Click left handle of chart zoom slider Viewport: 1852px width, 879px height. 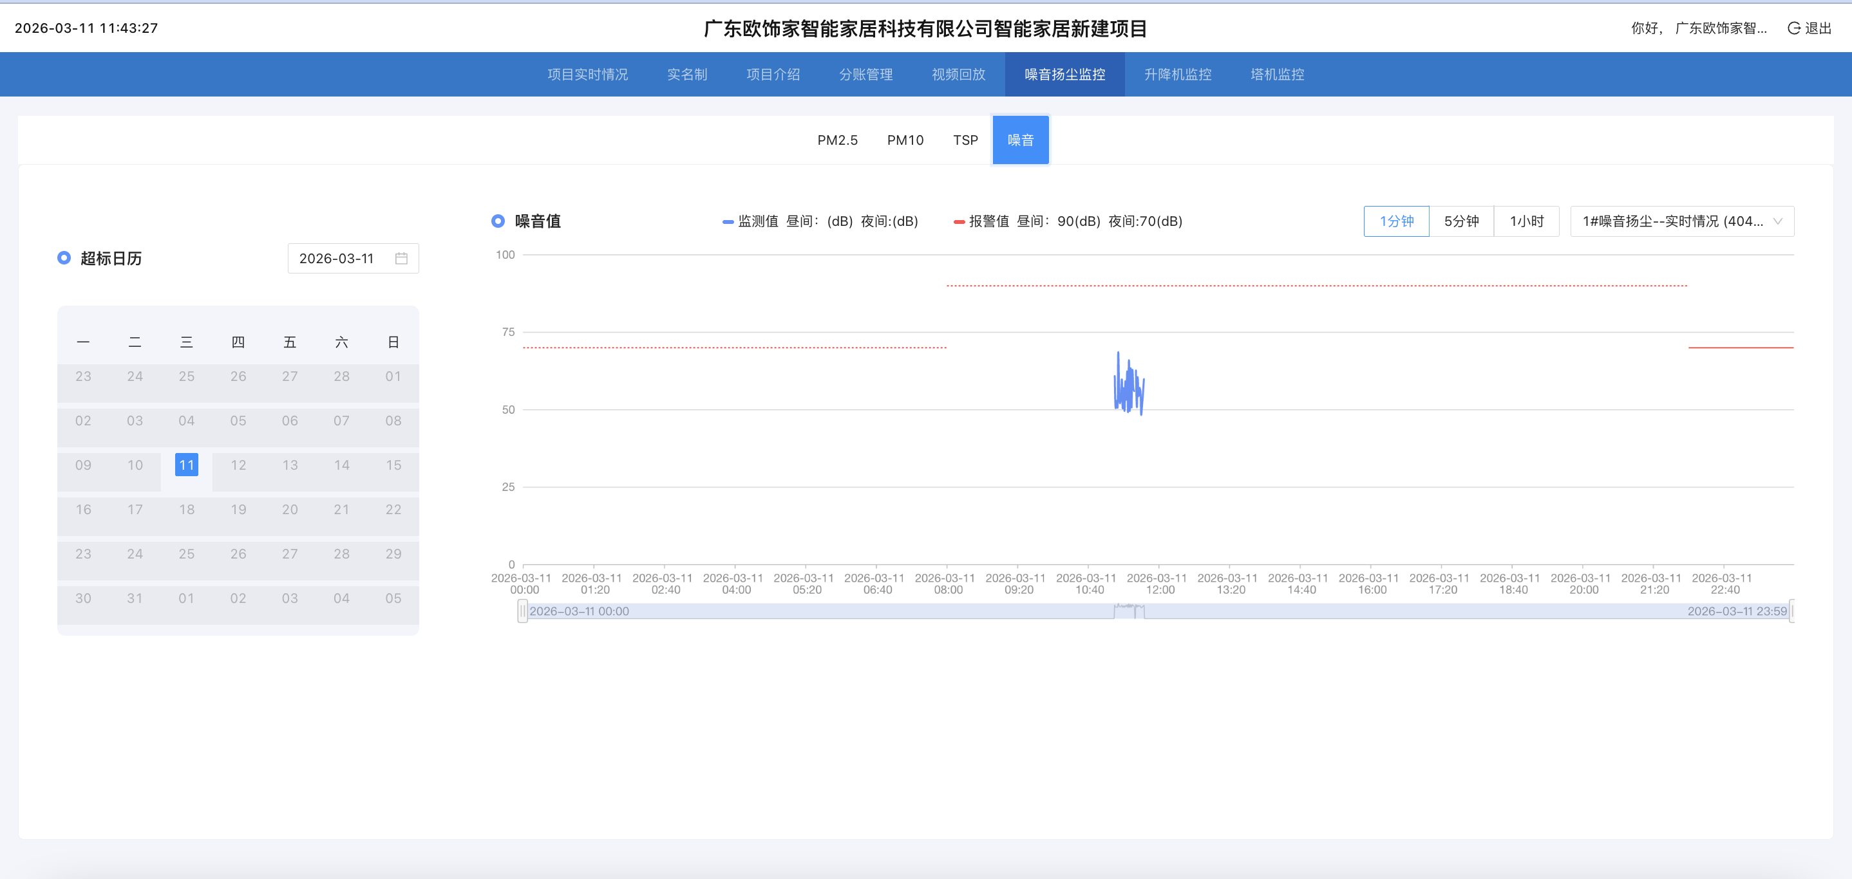click(x=523, y=611)
